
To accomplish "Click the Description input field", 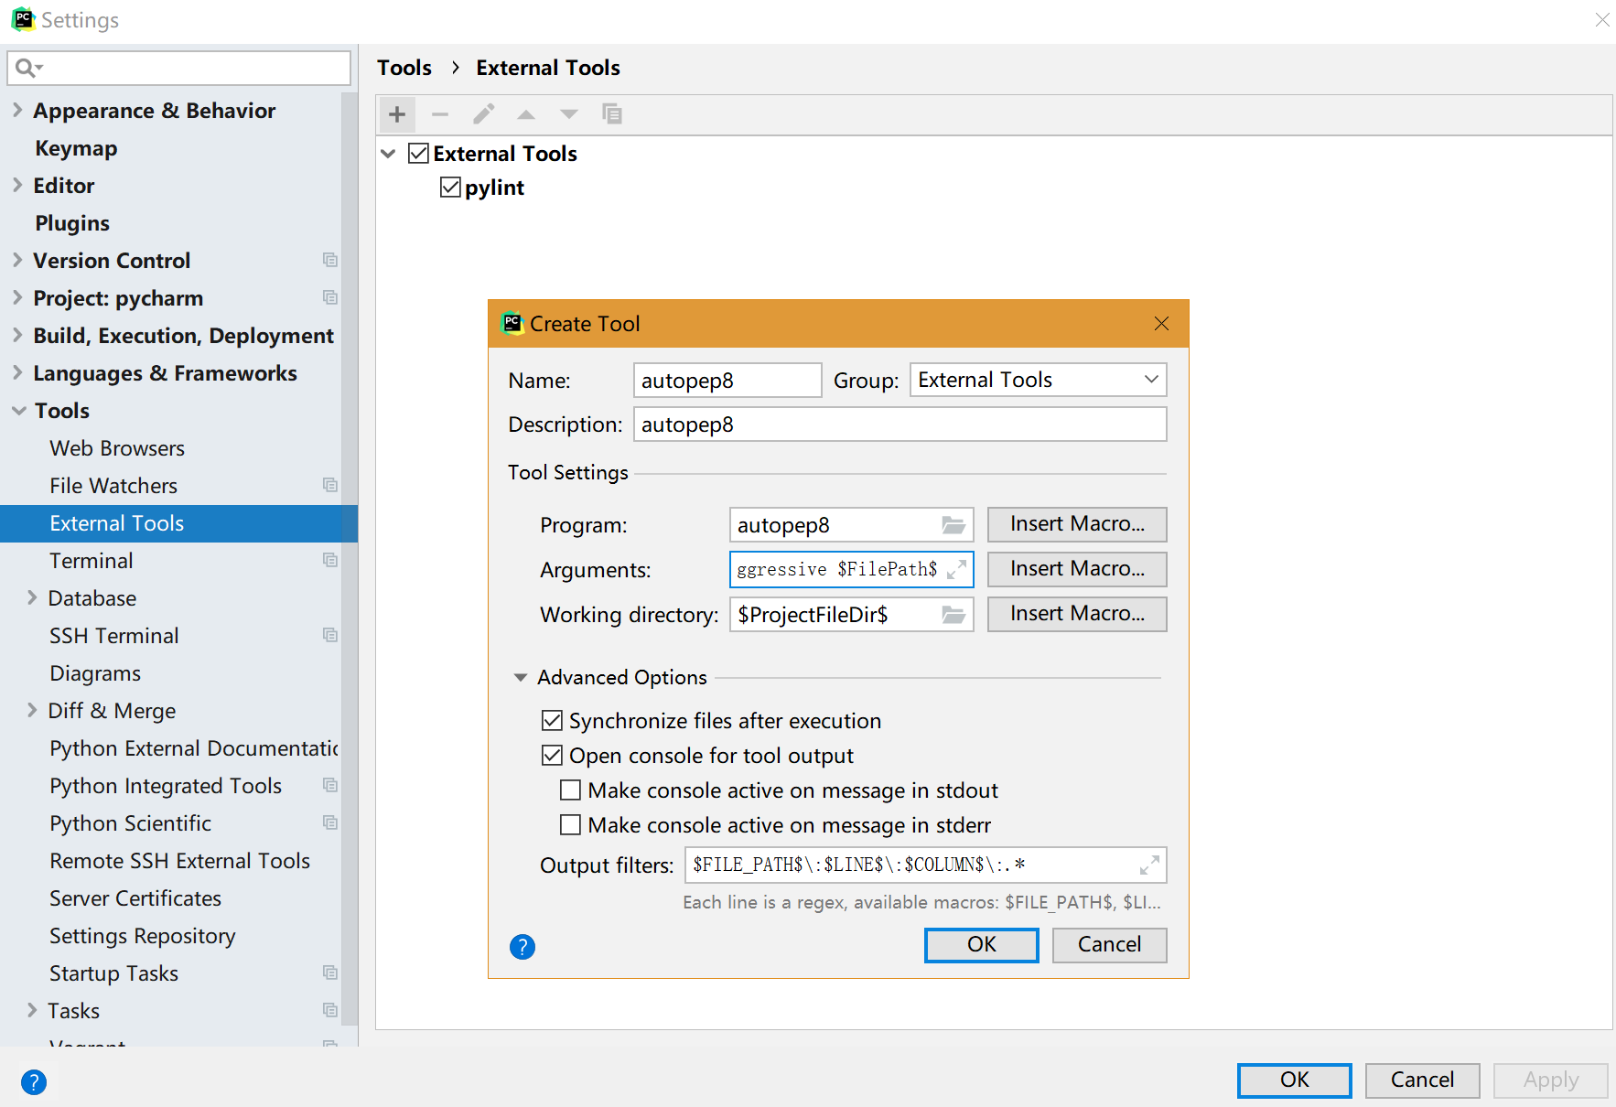I will (900, 425).
